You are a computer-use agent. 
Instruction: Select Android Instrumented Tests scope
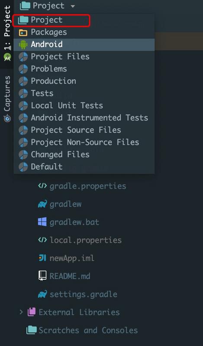[84, 118]
